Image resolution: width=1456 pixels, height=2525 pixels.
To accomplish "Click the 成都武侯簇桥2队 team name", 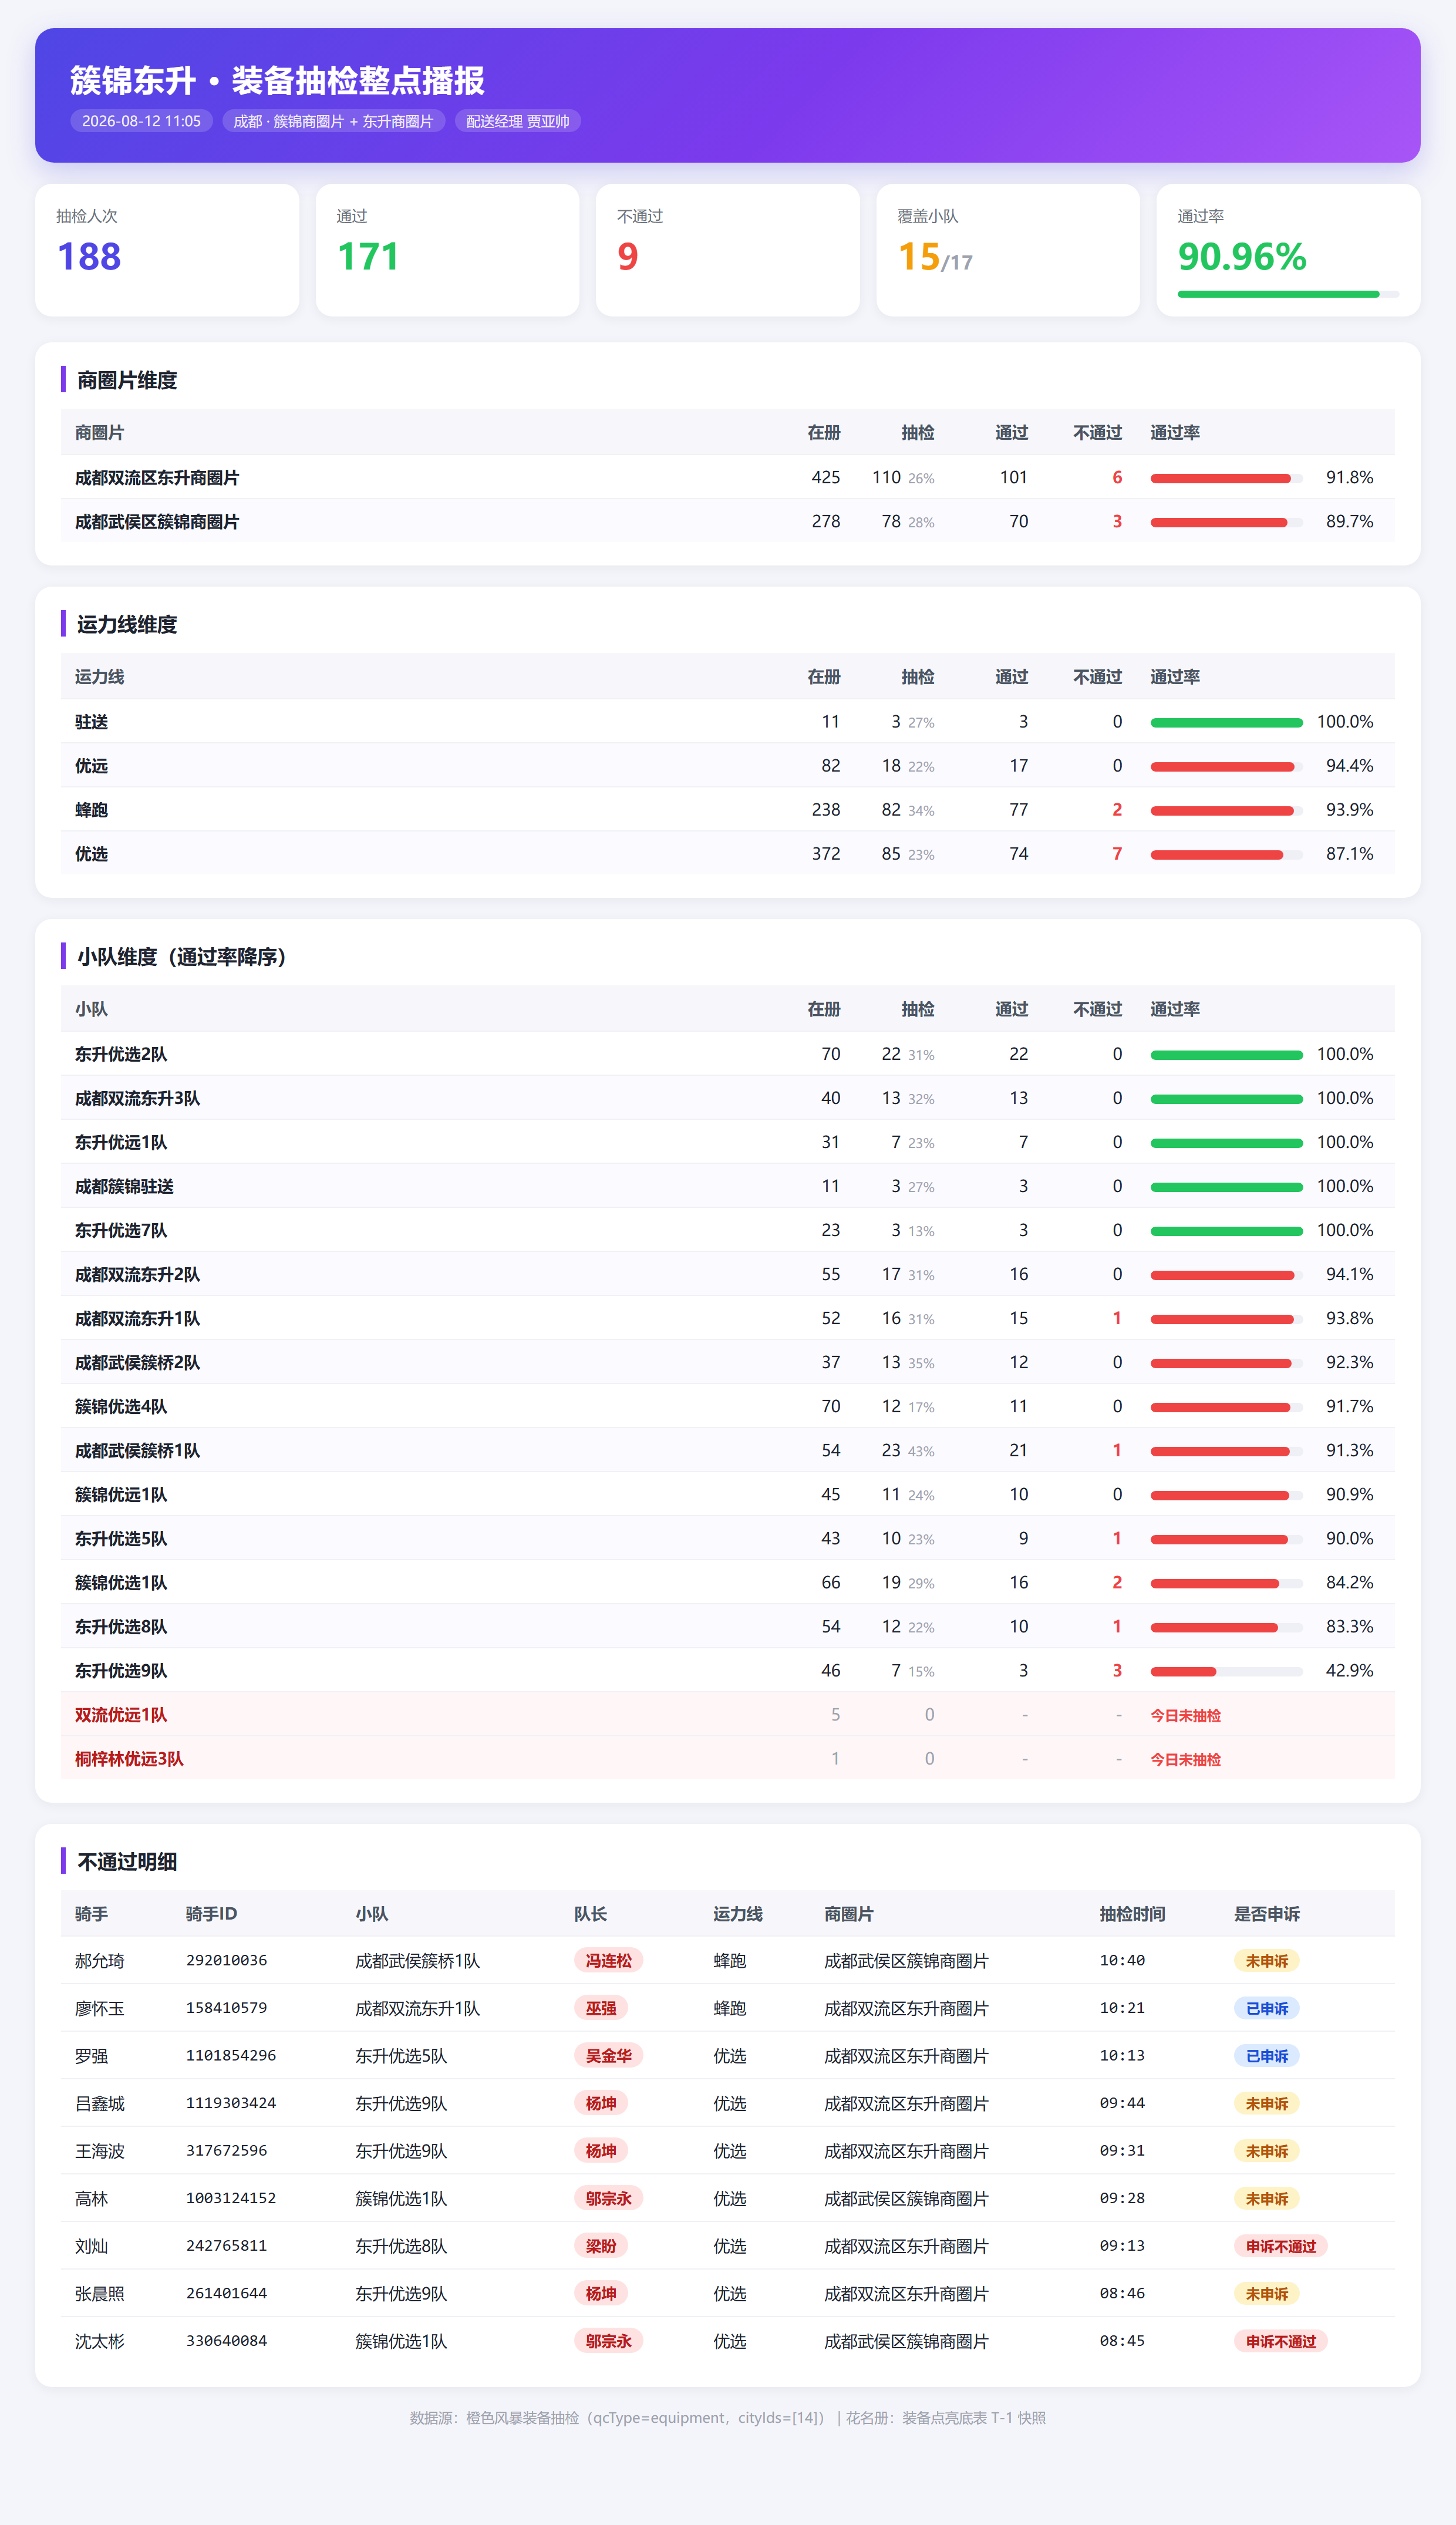I will point(137,1362).
